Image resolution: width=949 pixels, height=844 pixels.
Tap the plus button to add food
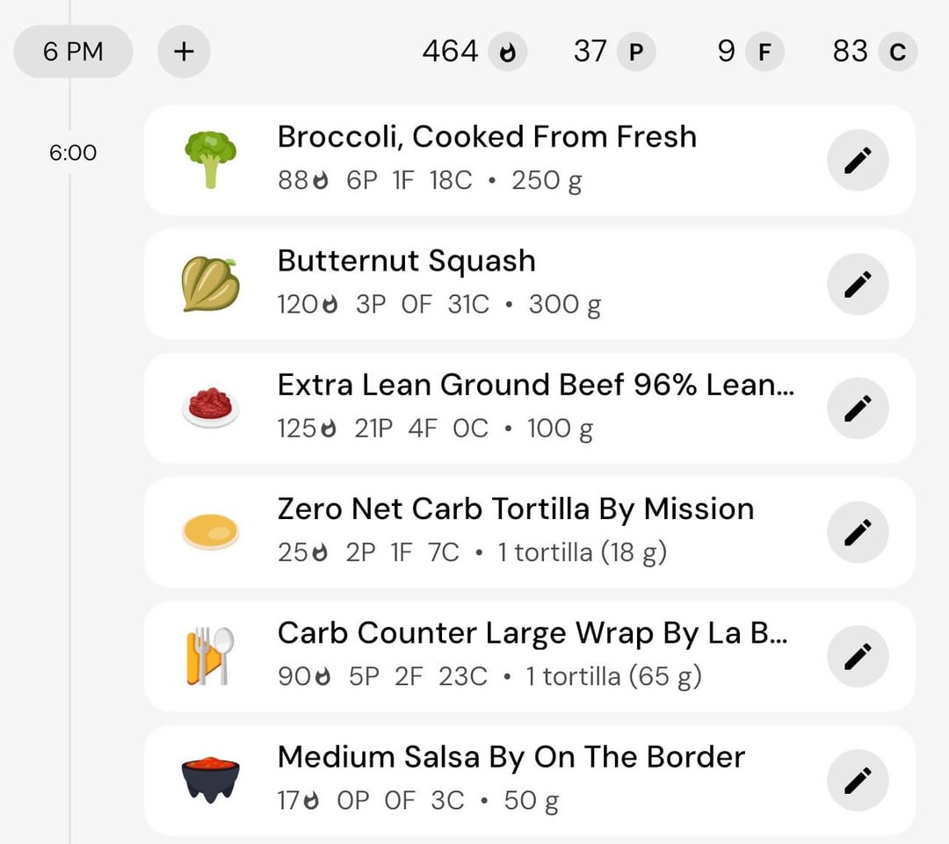tap(184, 52)
